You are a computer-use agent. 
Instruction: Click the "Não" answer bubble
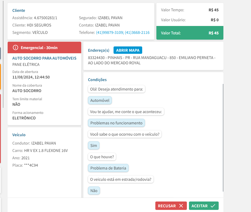(x=94, y=191)
